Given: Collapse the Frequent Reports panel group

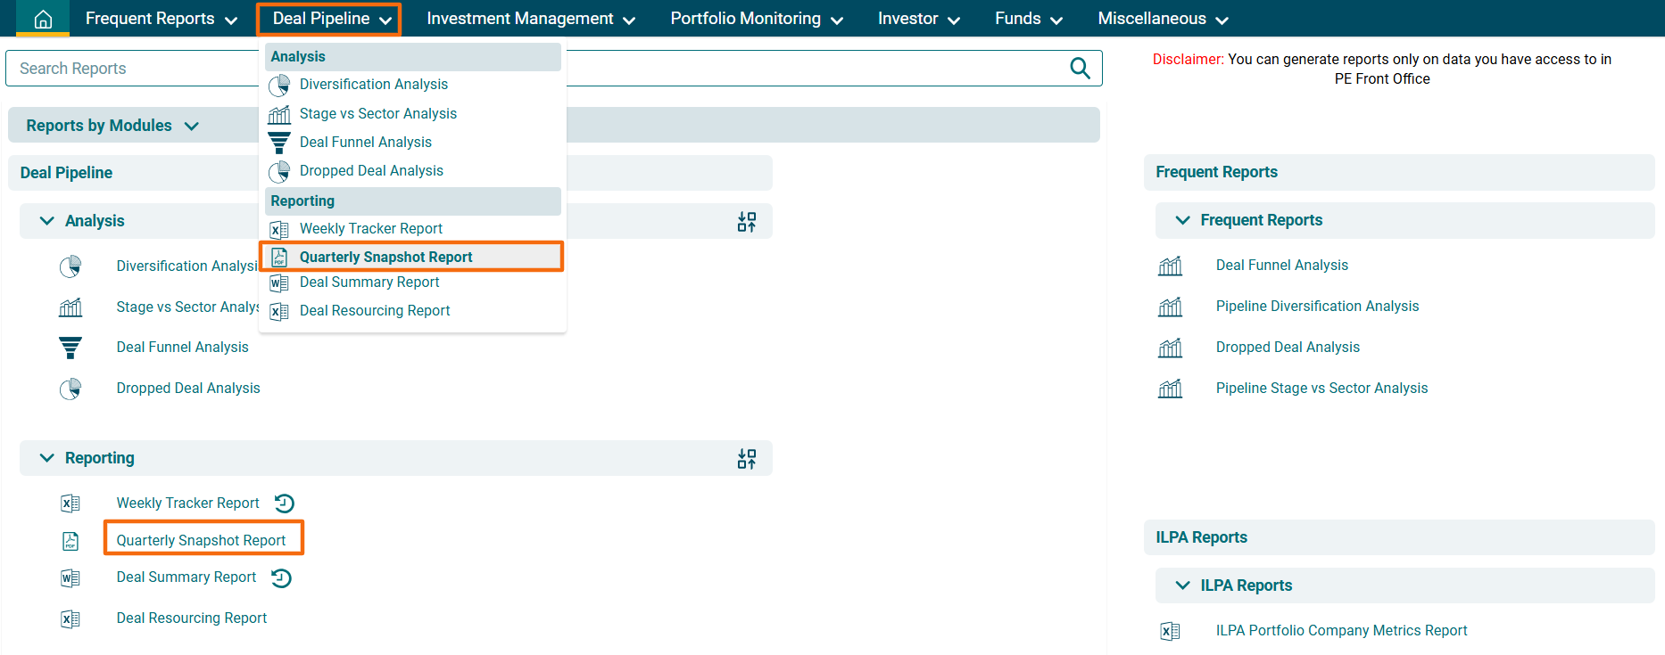Looking at the screenshot, I should point(1182,220).
